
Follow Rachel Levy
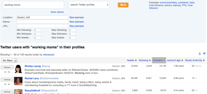tap(7, 79)
